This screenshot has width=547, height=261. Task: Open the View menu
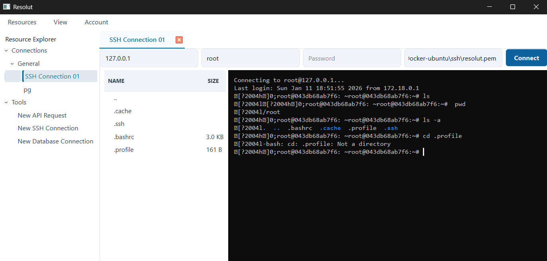[60, 22]
